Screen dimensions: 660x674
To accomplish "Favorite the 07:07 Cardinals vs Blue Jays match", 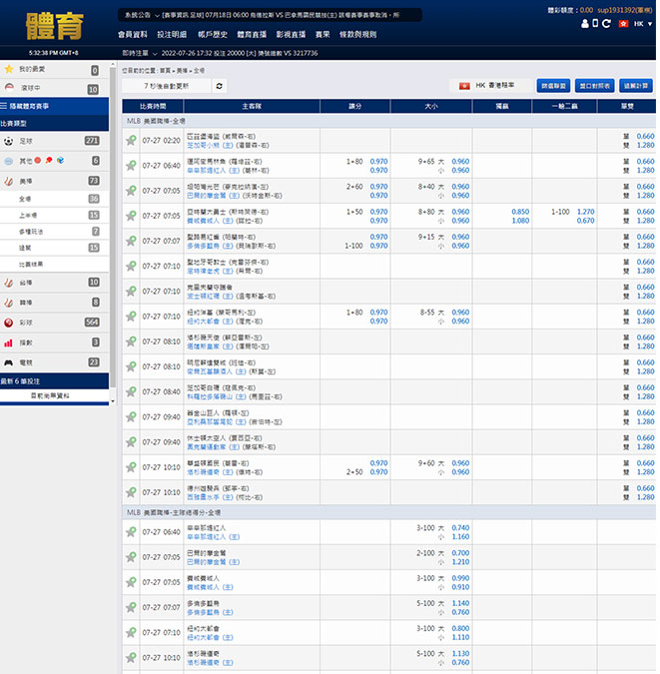I will point(131,242).
